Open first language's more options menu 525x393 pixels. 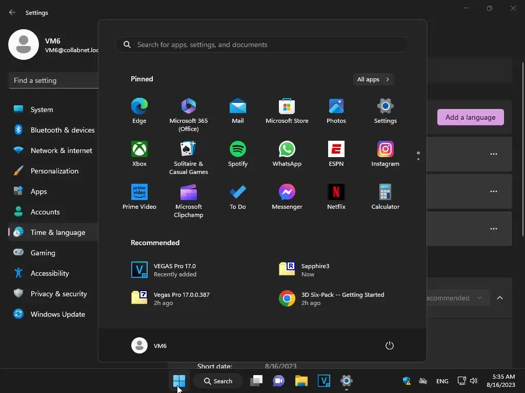click(494, 154)
